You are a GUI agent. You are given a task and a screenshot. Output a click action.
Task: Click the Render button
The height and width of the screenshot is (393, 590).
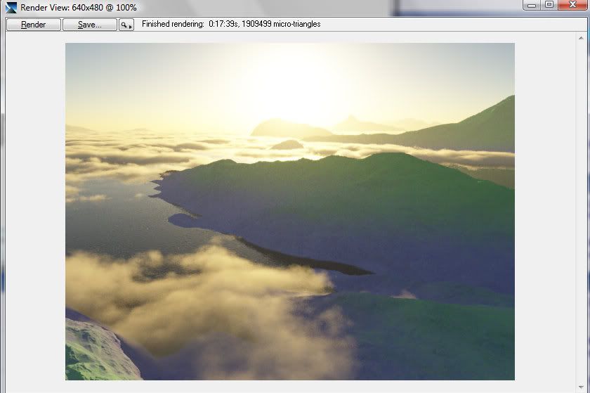click(x=33, y=25)
